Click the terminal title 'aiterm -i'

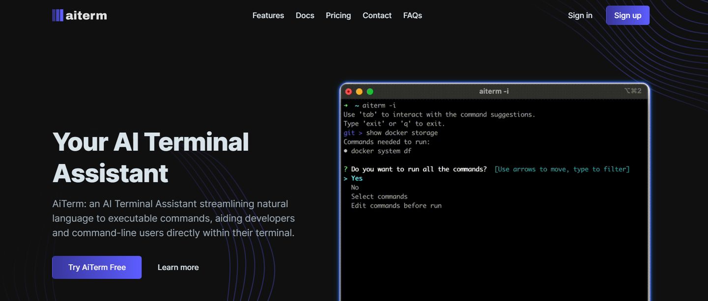pyautogui.click(x=494, y=91)
